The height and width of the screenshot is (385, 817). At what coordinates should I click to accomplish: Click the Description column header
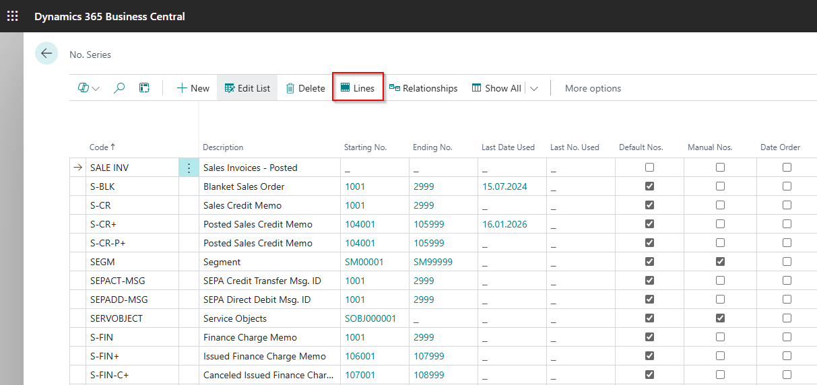pos(223,147)
